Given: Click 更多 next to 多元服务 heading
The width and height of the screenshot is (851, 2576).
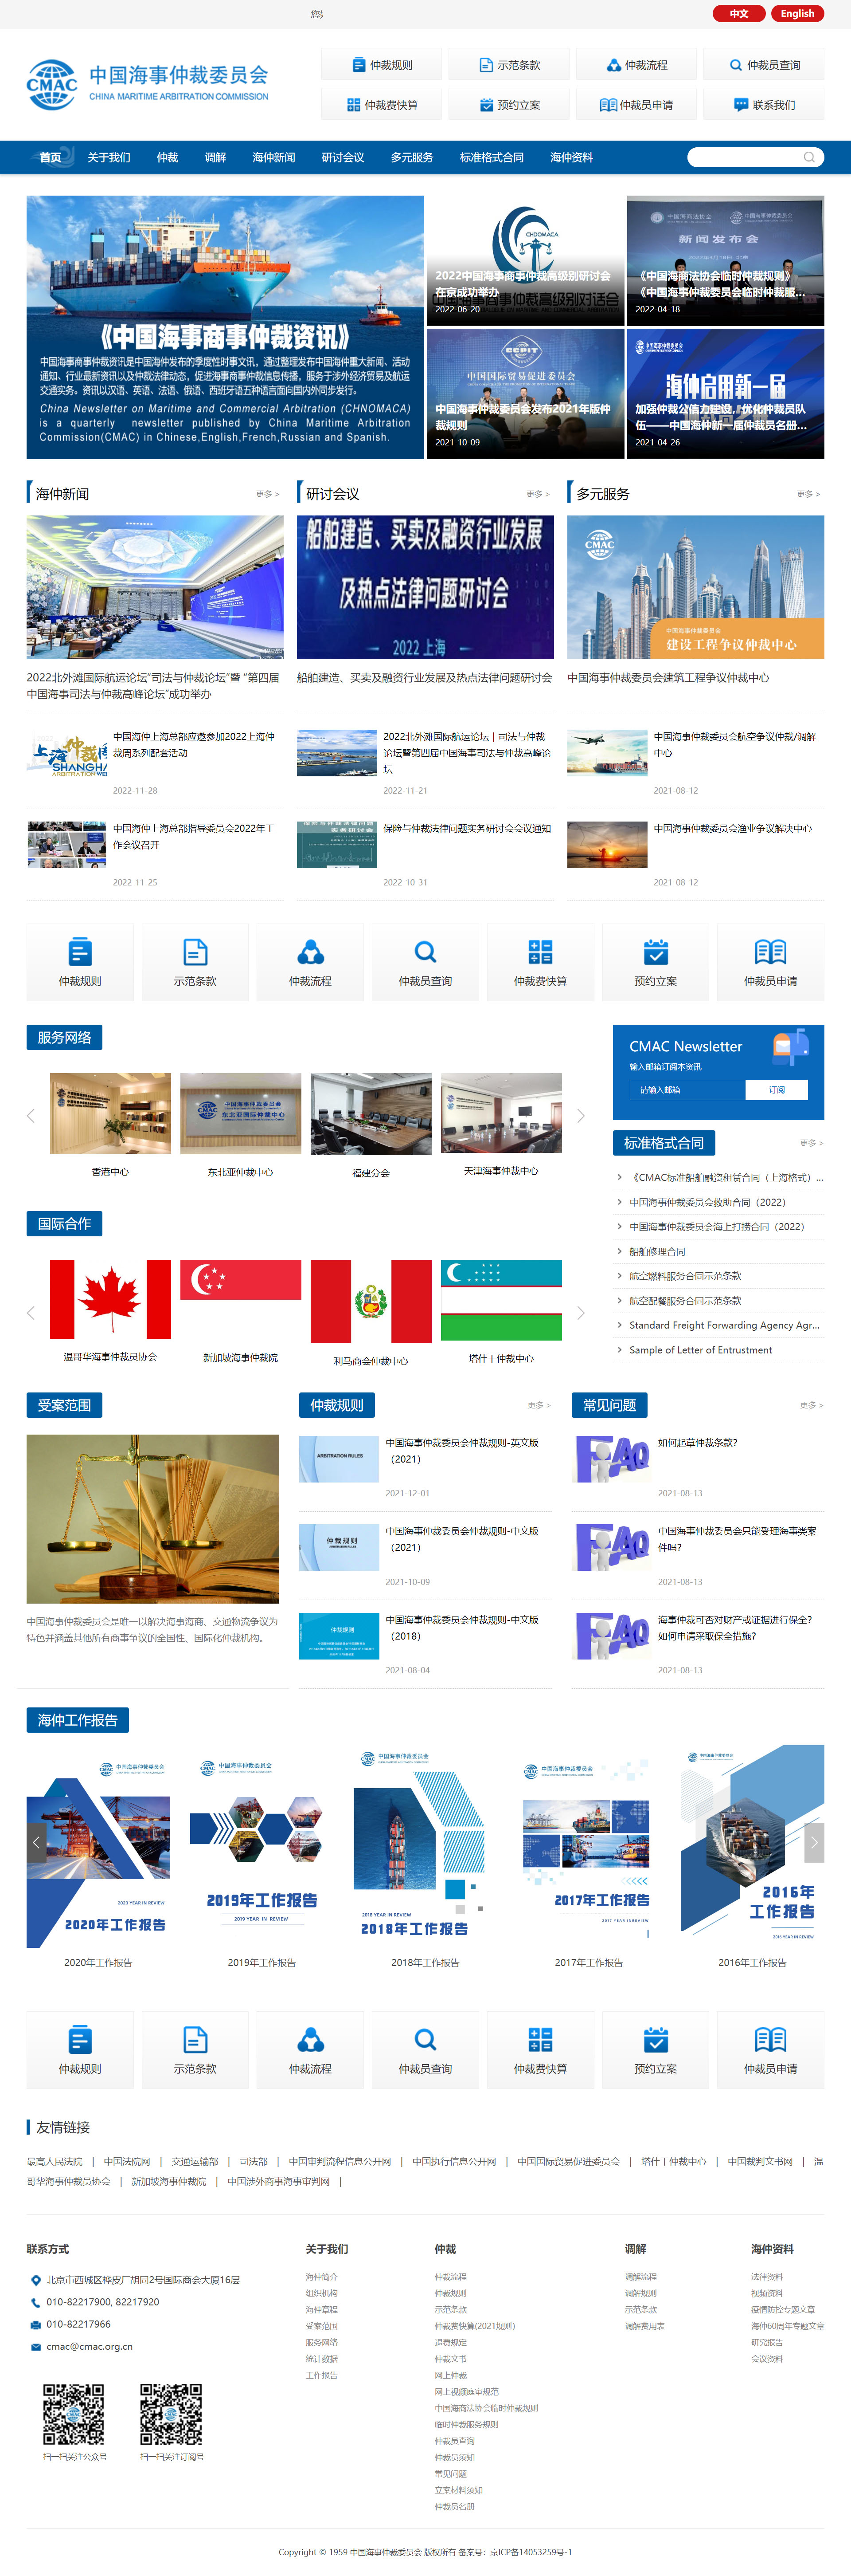Looking at the screenshot, I should (809, 494).
